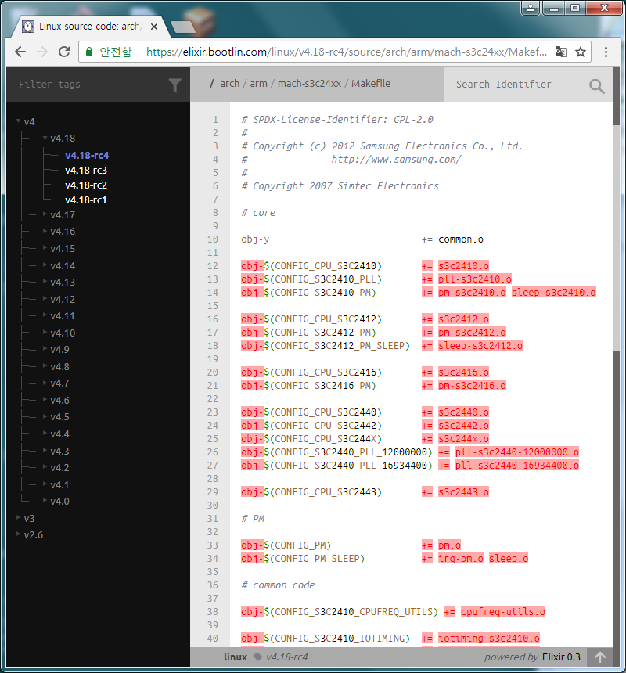Click the secure lock icon in the address bar

(89, 52)
